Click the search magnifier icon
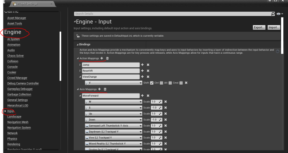288x153 pixels. pos(273,14)
